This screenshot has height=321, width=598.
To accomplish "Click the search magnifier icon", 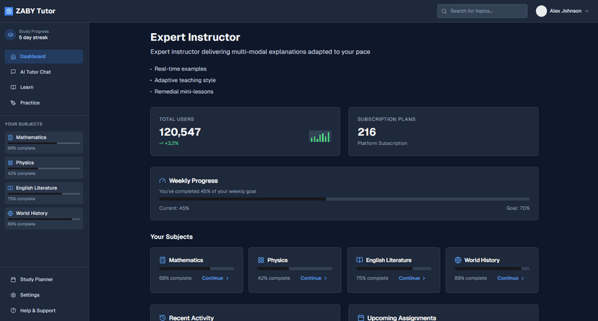I will pyautogui.click(x=444, y=11).
